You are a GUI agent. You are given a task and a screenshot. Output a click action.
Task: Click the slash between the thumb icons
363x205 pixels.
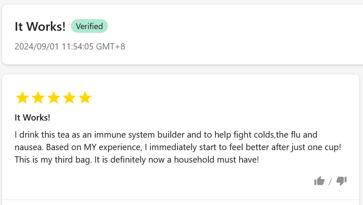coord(330,181)
